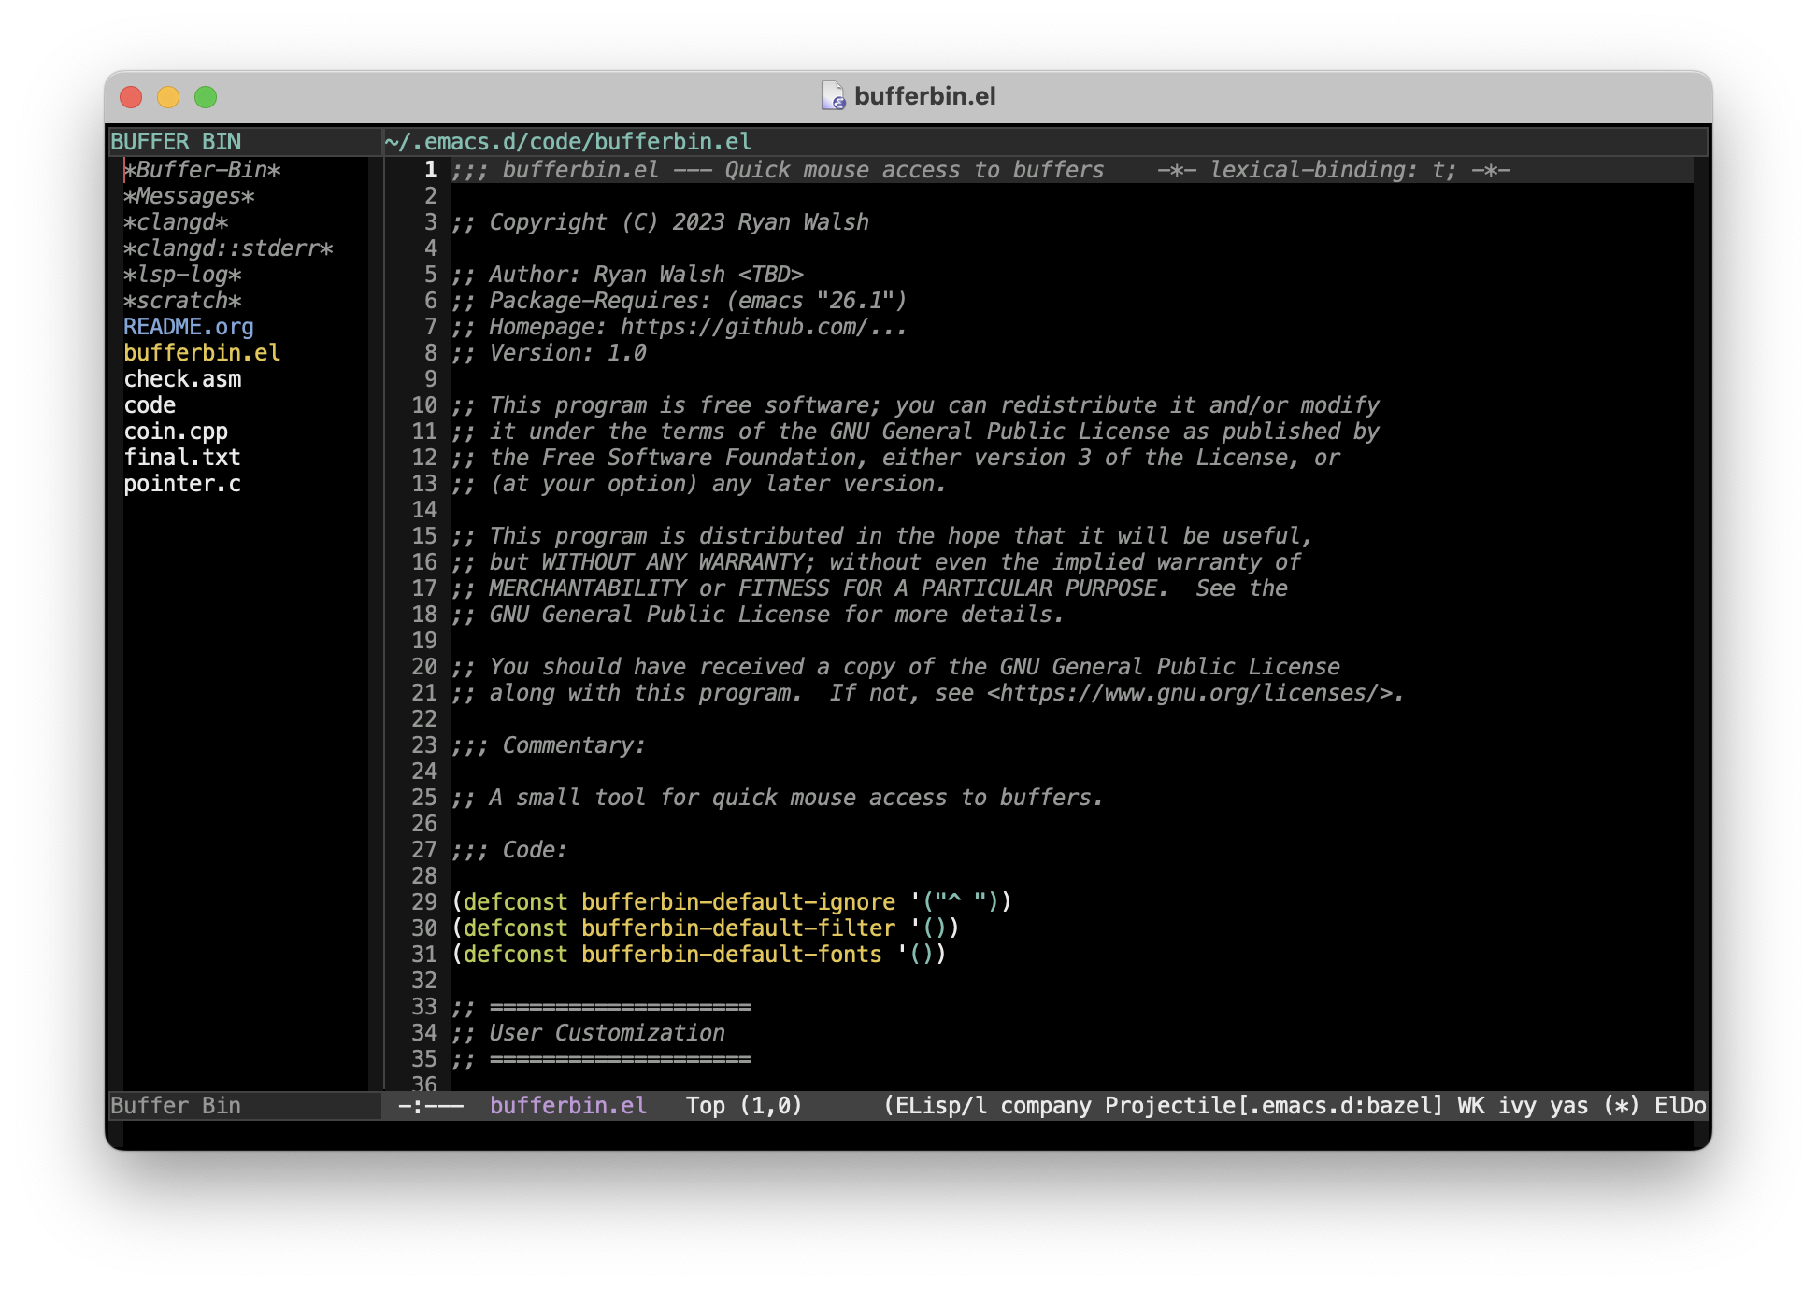
Task: Switch to check.asm buffer
Action: [x=182, y=379]
